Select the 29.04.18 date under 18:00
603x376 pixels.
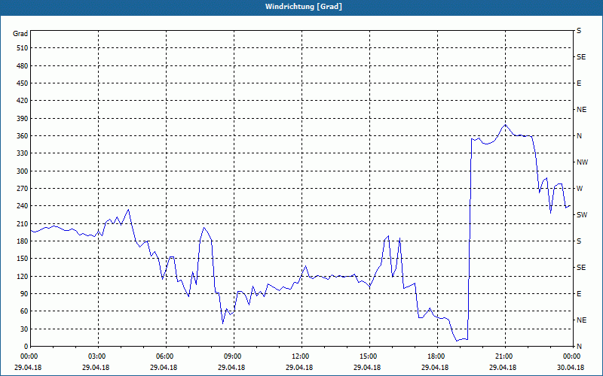pos(435,367)
